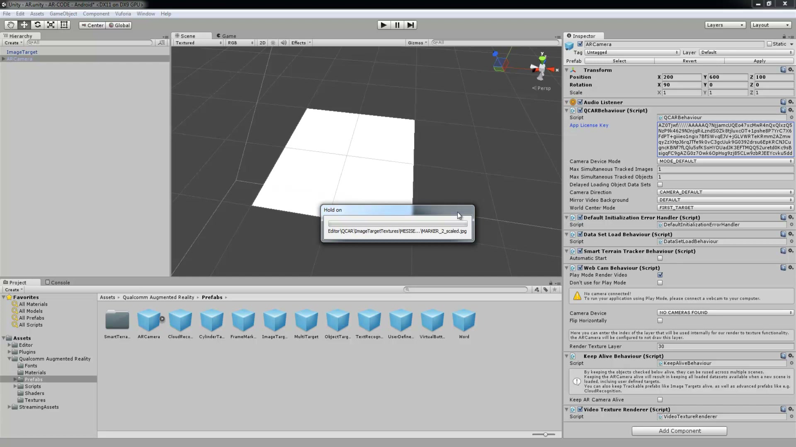Toggle ARCamera active checkbox
Image resolution: width=796 pixels, height=447 pixels.
pos(580,44)
